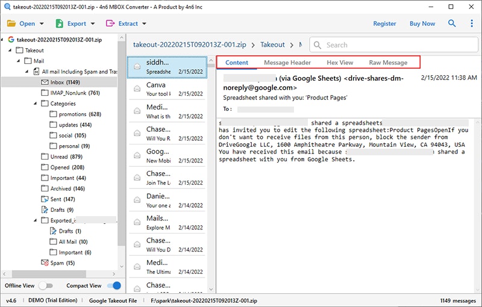
Task: Click the Sent folder icon
Action: pos(45,199)
